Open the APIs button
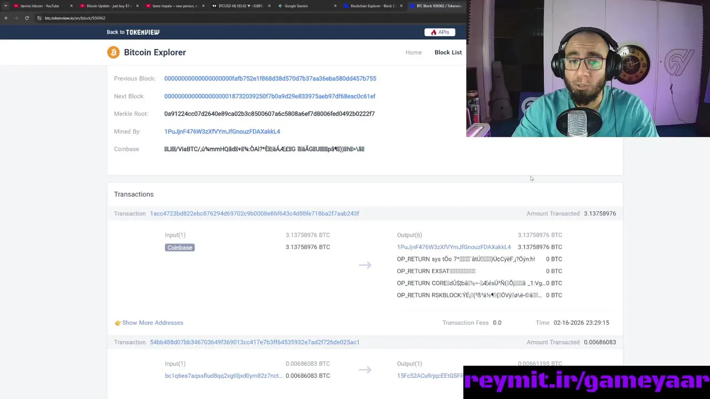 [440, 32]
